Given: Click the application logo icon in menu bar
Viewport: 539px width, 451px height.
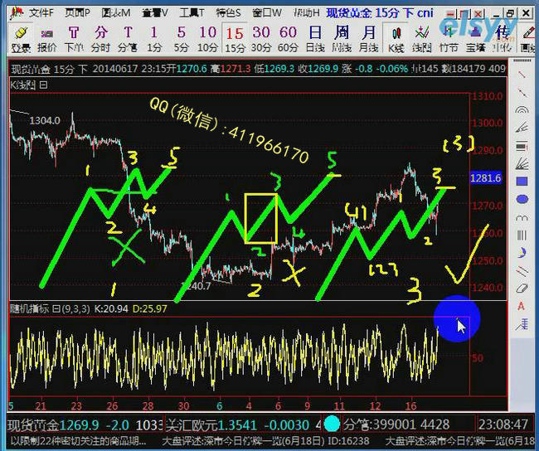Looking at the screenshot, I should pyautogui.click(x=17, y=13).
